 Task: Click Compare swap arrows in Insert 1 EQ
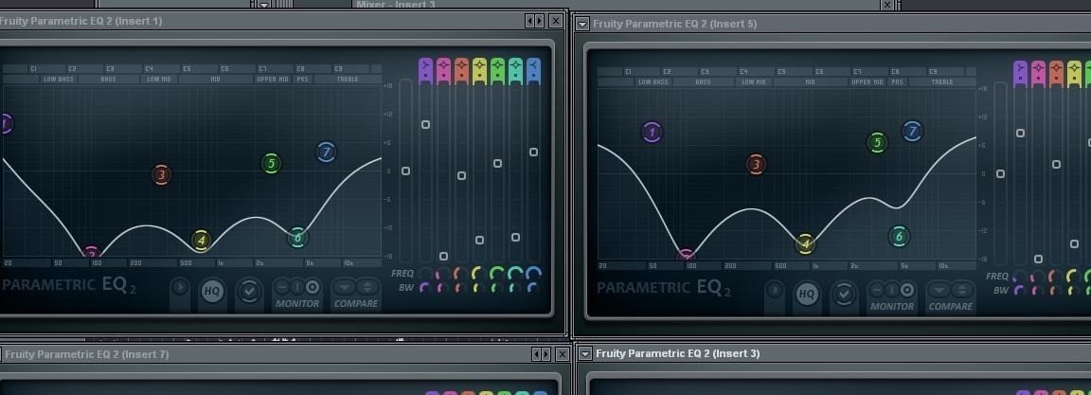(x=367, y=286)
